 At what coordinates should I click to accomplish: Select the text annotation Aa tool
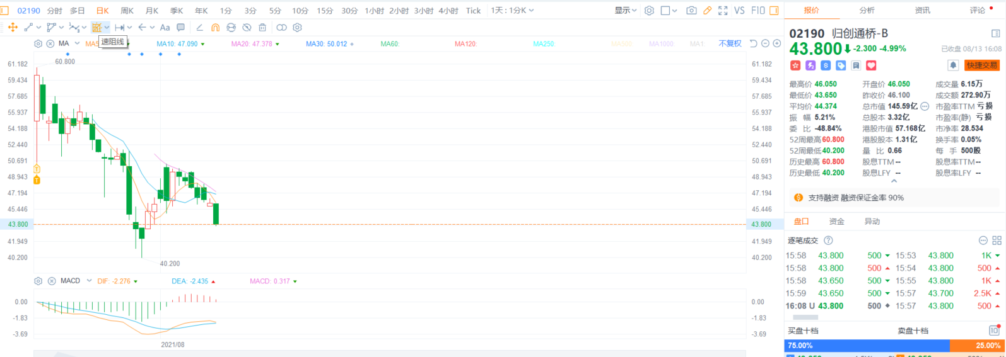click(165, 28)
